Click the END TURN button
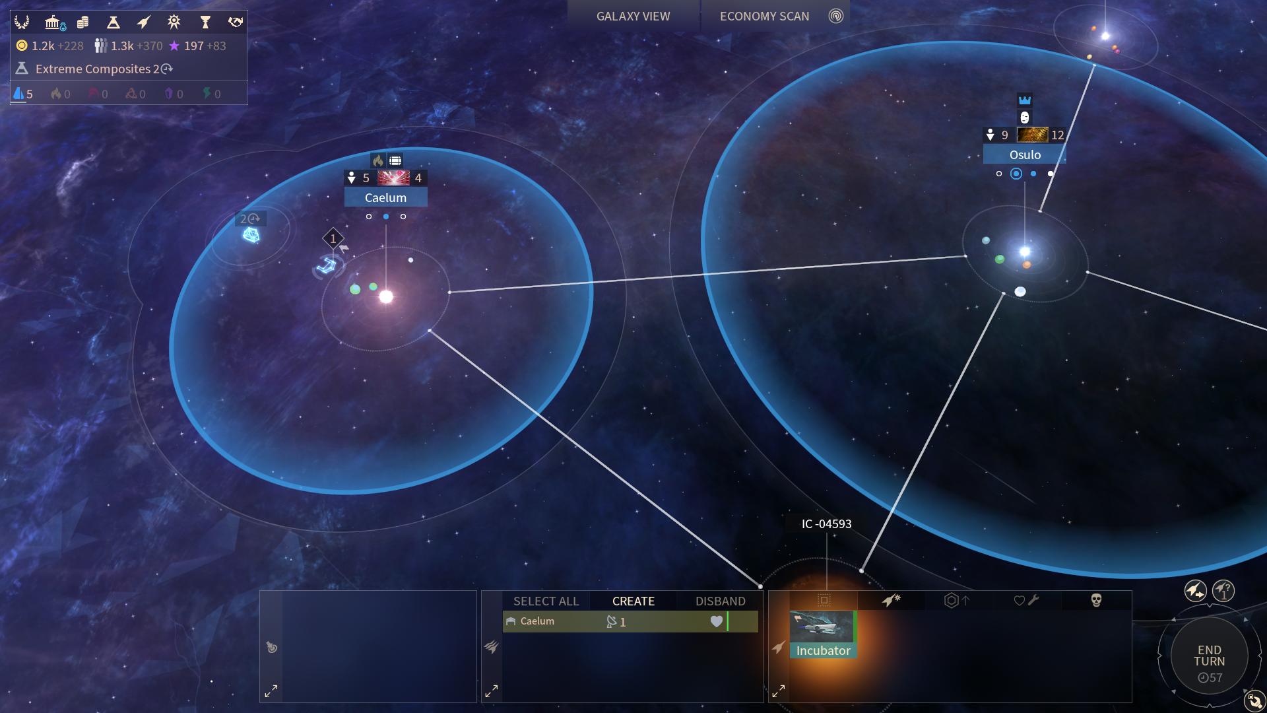Viewport: 1267px width, 713px height. tap(1209, 654)
